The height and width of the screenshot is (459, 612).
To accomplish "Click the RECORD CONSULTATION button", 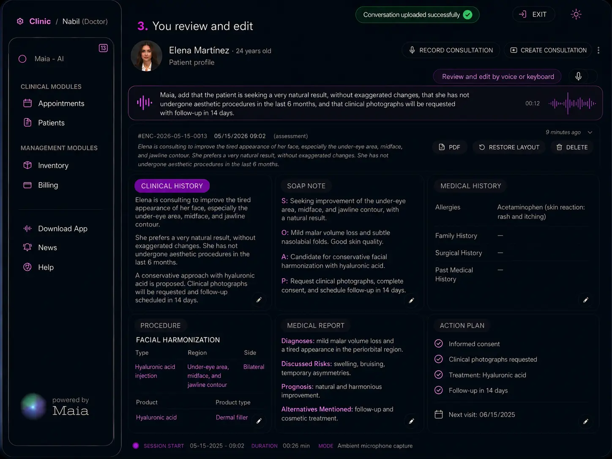I will pos(451,50).
